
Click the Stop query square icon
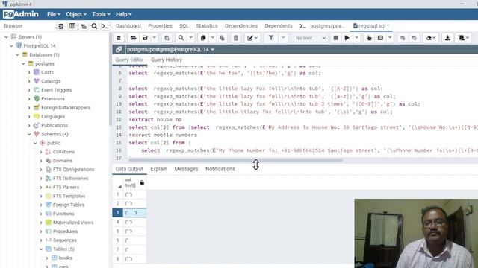point(335,38)
